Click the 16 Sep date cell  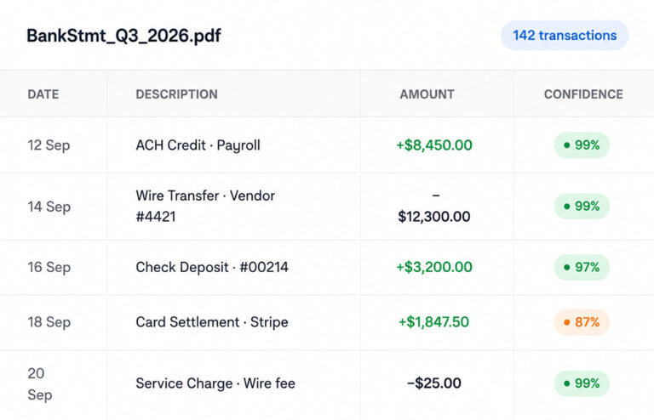pos(49,267)
